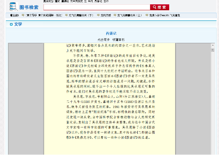The width and height of the screenshot is (219, 155).
Task: Click the paragraph beginning 不但吴、杨、朱等三种
Action: (111, 73)
